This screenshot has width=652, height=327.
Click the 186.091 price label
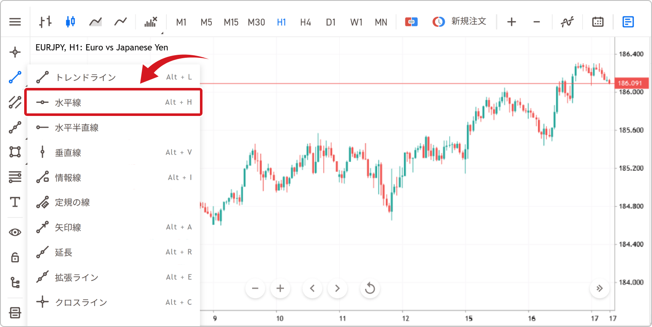[x=630, y=83]
